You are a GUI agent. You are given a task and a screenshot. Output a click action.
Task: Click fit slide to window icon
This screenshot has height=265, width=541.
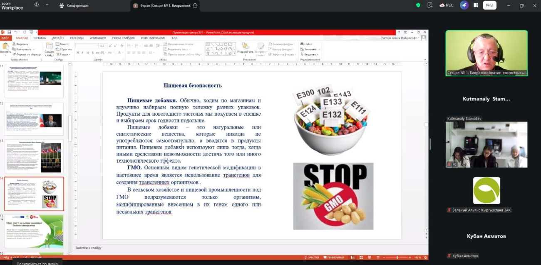424,258
